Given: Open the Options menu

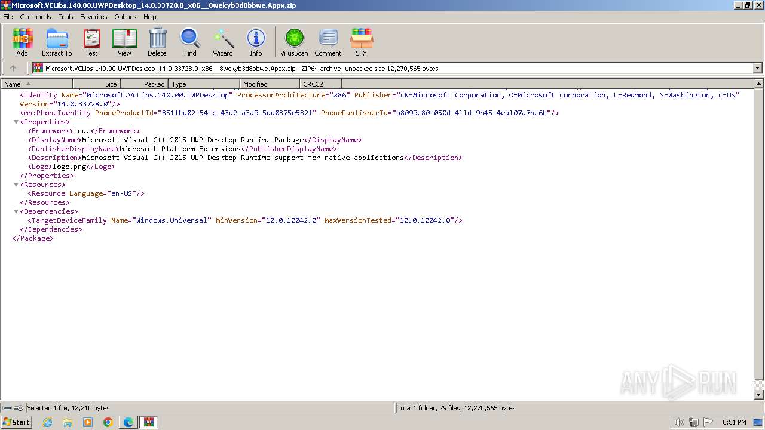Looking at the screenshot, I should pos(126,17).
